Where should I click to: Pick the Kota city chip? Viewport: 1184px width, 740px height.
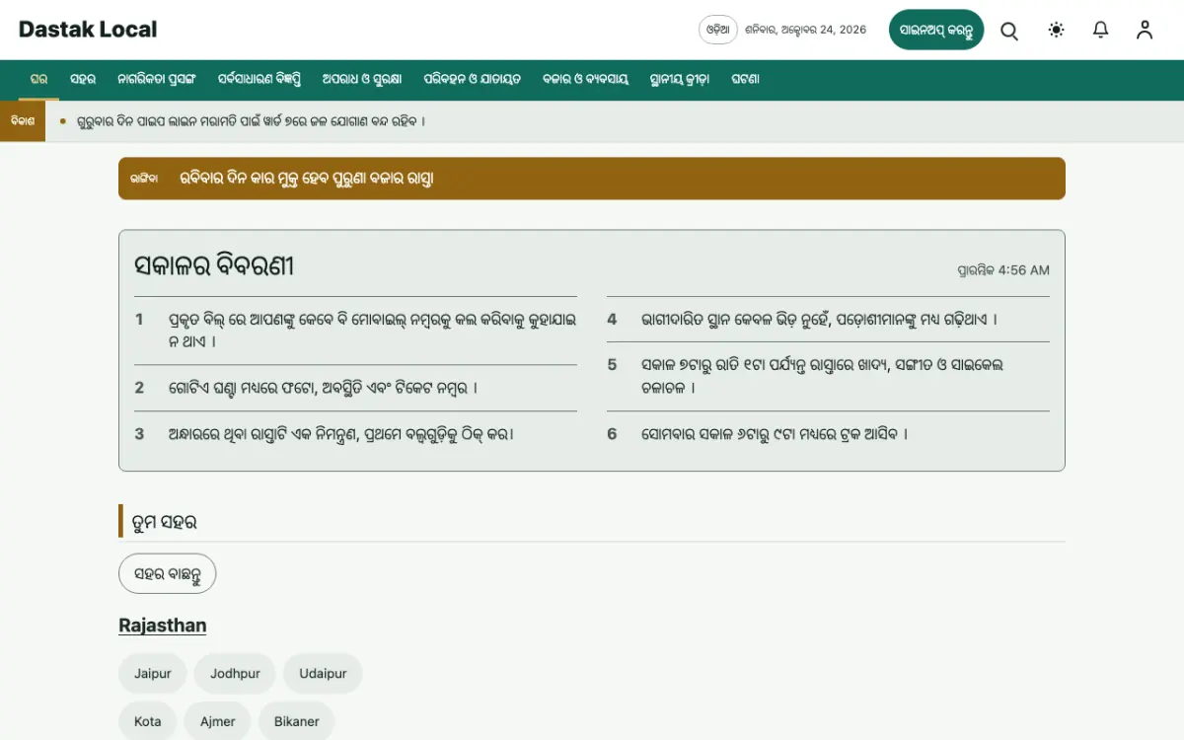[148, 721]
